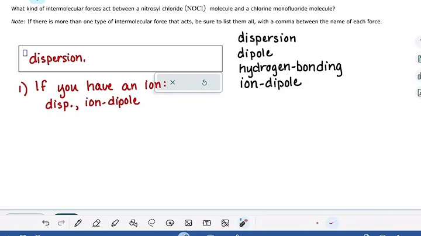Select the Eraser tool
The image size is (421, 236).
[x=96, y=223]
